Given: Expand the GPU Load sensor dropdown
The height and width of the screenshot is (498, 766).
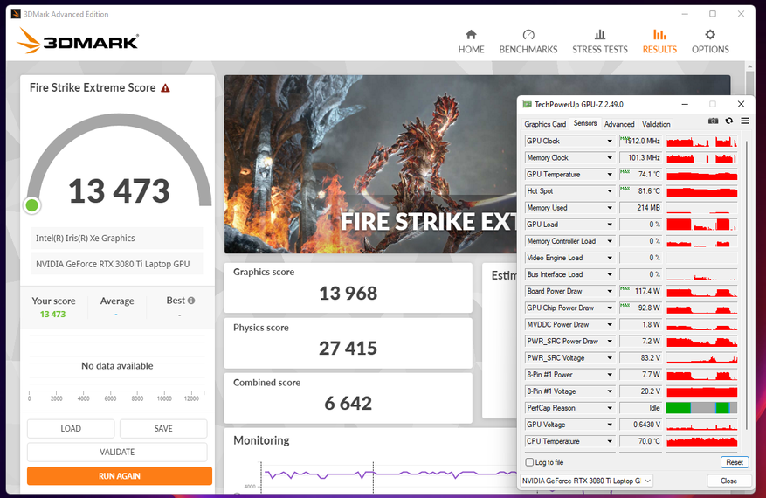Looking at the screenshot, I should [610, 225].
